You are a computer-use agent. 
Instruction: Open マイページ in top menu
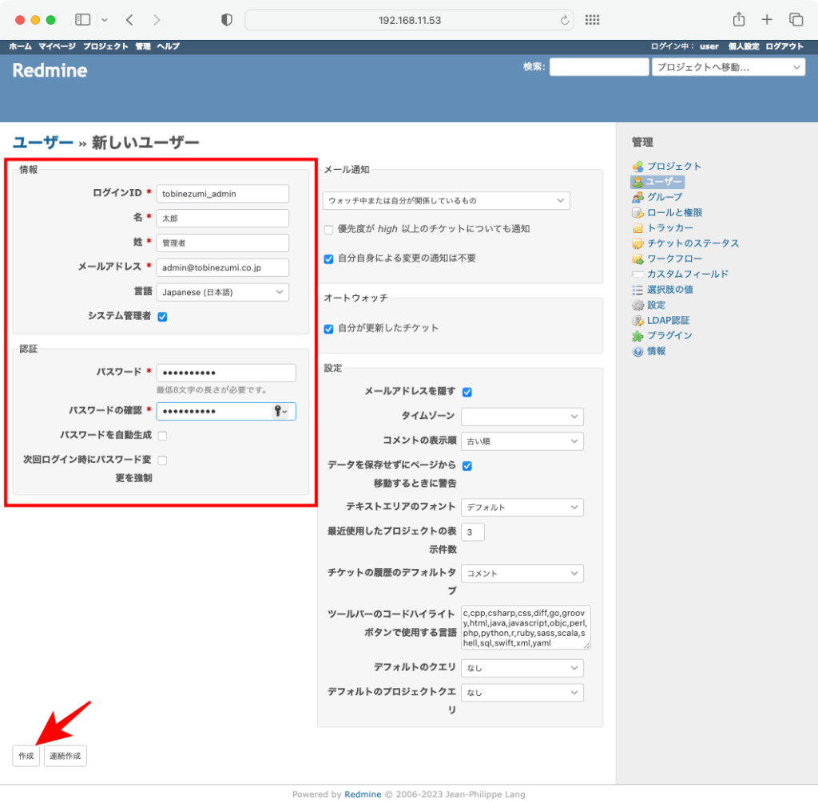[57, 46]
